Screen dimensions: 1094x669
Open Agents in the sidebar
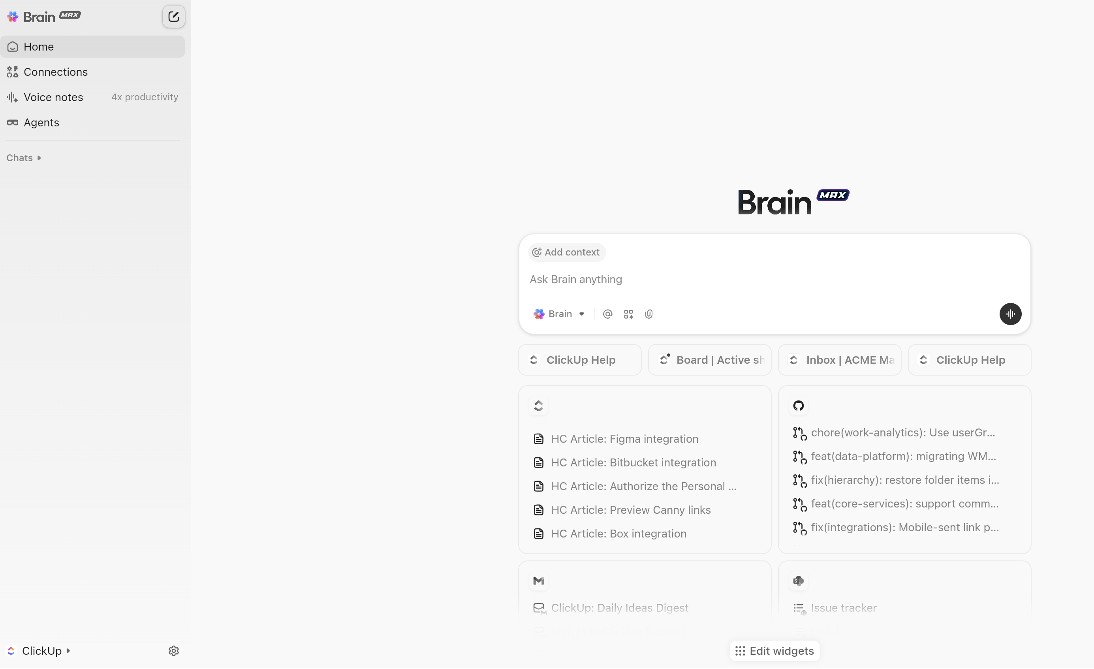coord(92,122)
